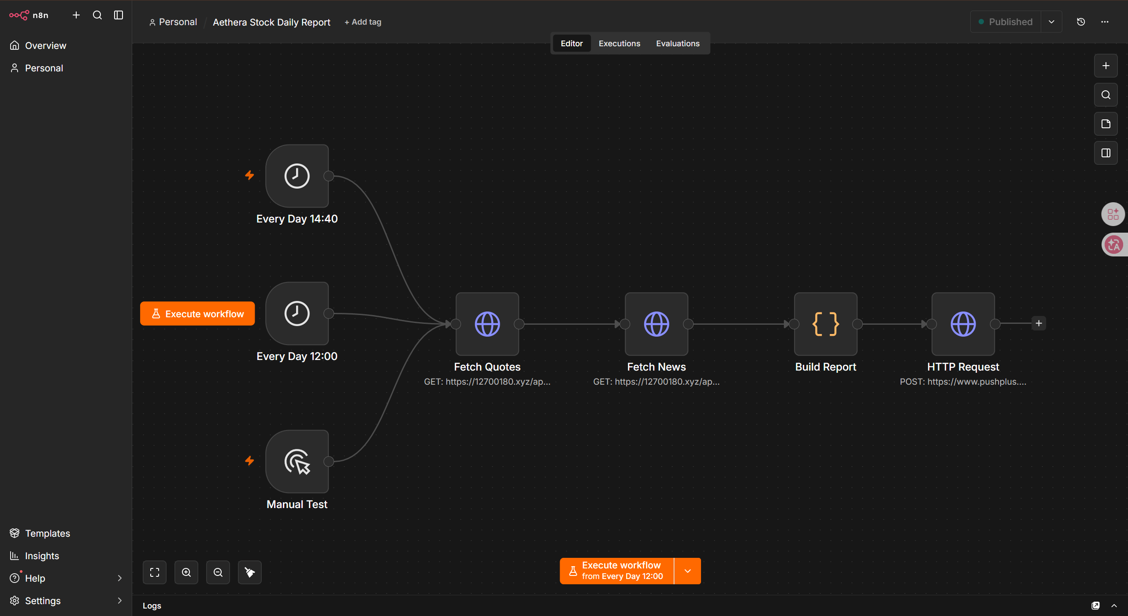Click output handle of Fetch Quotes node
The height and width of the screenshot is (616, 1128).
click(x=519, y=324)
